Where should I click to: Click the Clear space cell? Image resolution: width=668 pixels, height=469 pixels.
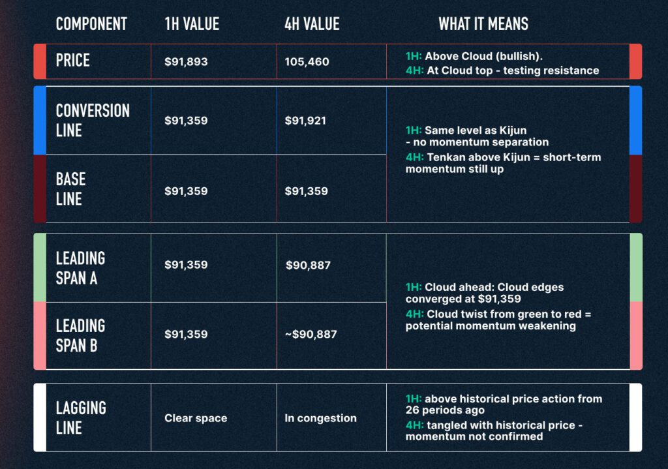tap(196, 418)
